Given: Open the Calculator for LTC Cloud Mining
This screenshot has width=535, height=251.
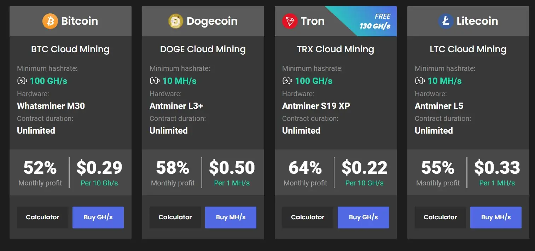Looking at the screenshot, I should [x=440, y=217].
